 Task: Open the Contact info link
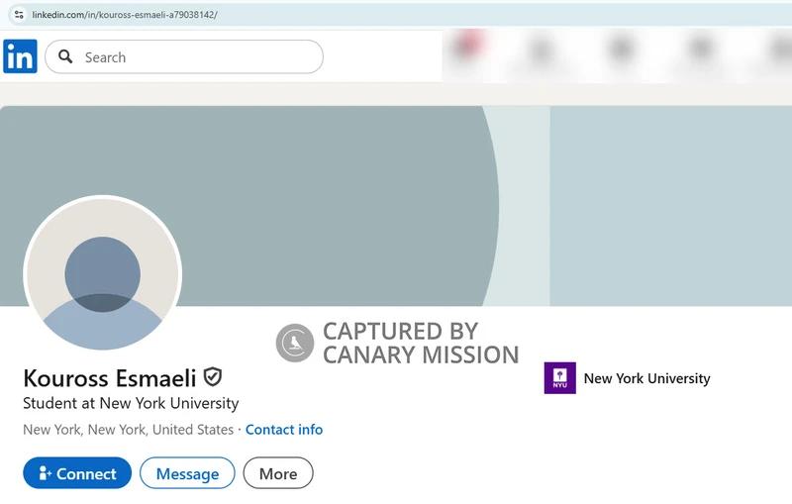coord(284,430)
